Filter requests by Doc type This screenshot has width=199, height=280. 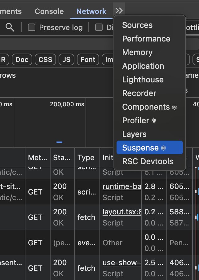tap(22, 59)
